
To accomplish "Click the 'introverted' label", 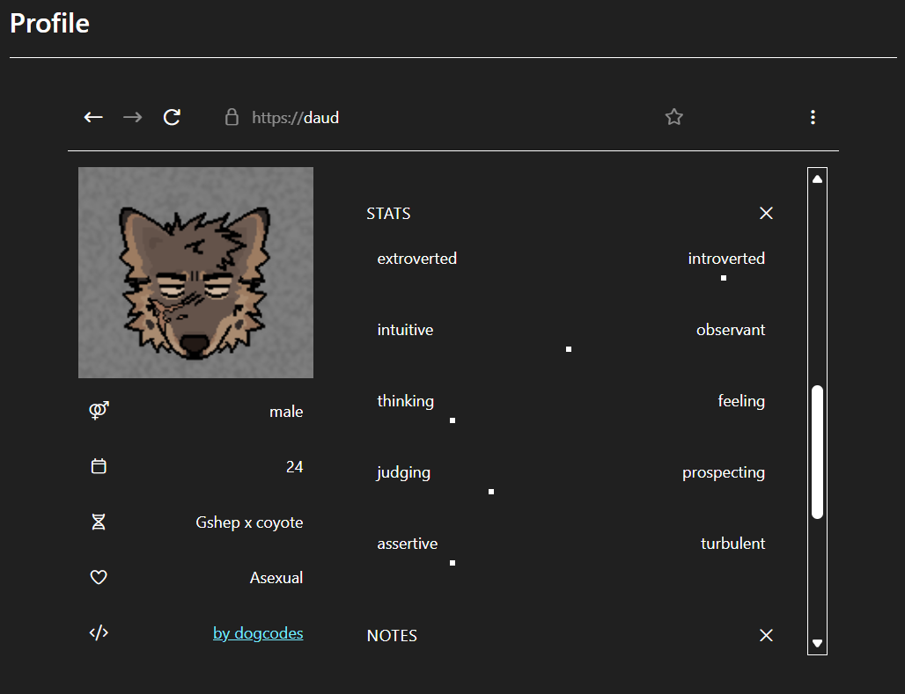I will point(726,259).
